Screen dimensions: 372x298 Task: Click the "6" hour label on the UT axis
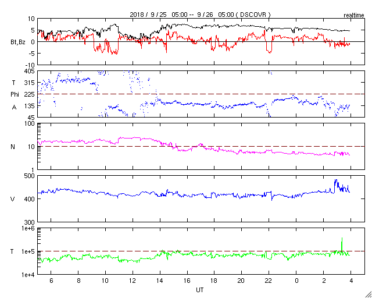pyautogui.click(x=51, y=281)
